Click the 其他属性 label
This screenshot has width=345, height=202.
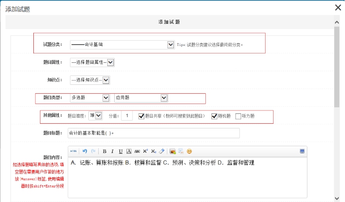pyautogui.click(x=53, y=115)
